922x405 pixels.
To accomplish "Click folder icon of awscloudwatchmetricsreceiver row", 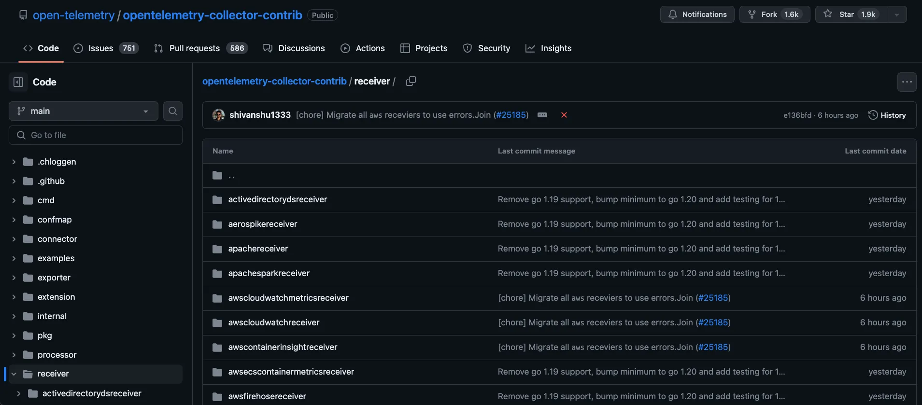I will (x=217, y=298).
